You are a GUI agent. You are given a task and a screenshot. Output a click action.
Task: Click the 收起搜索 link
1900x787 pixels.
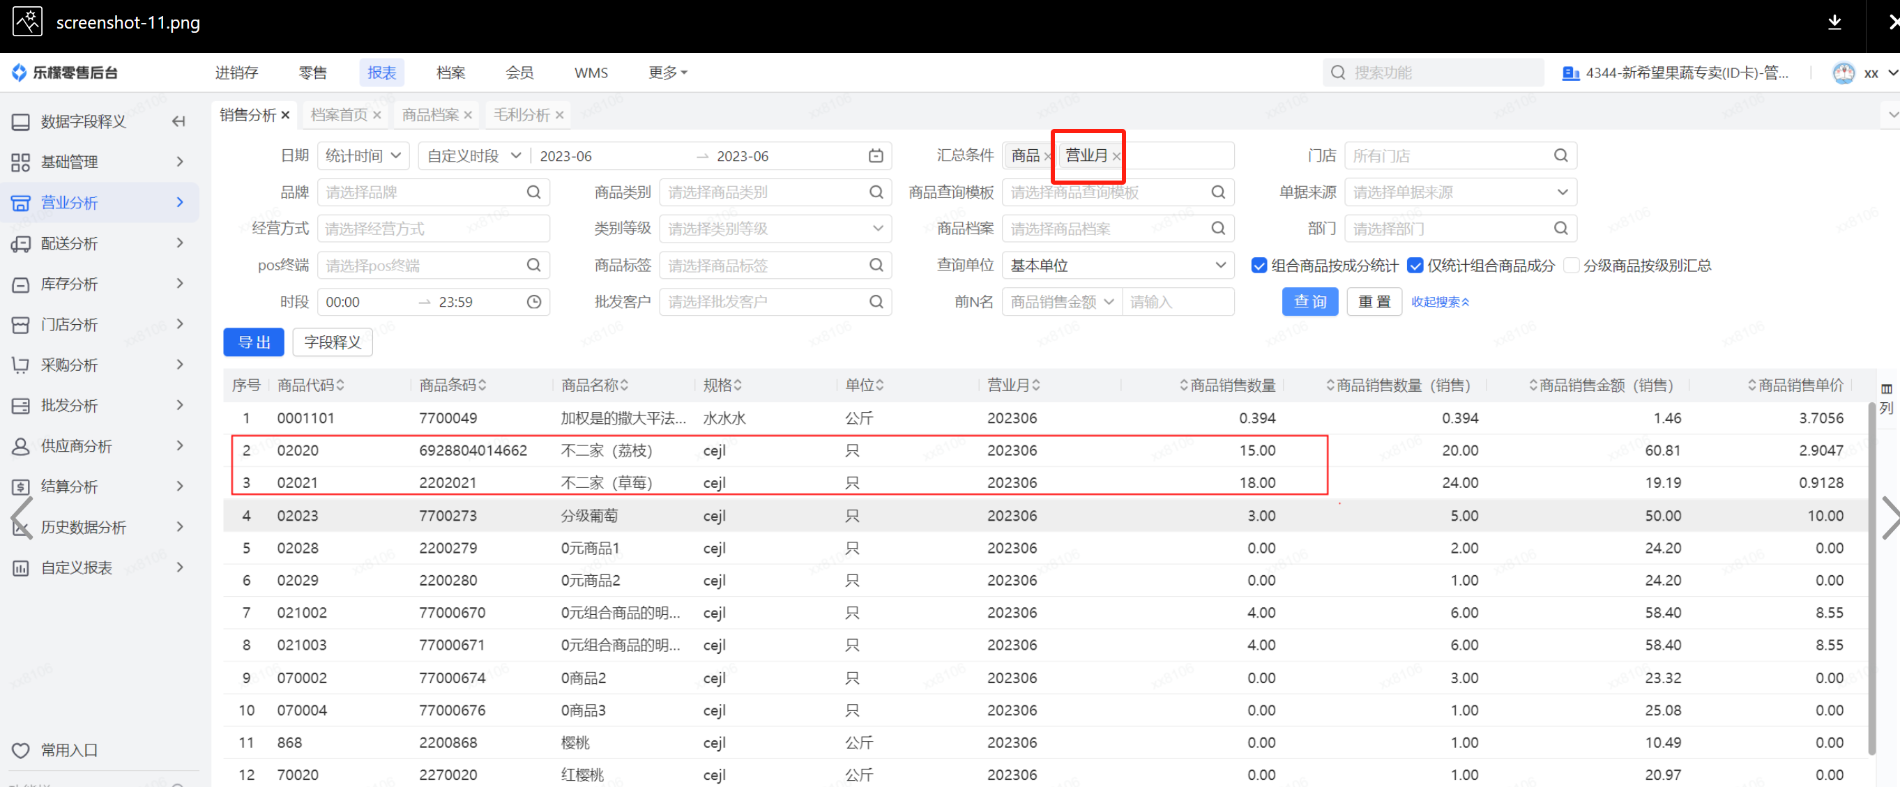click(1440, 302)
